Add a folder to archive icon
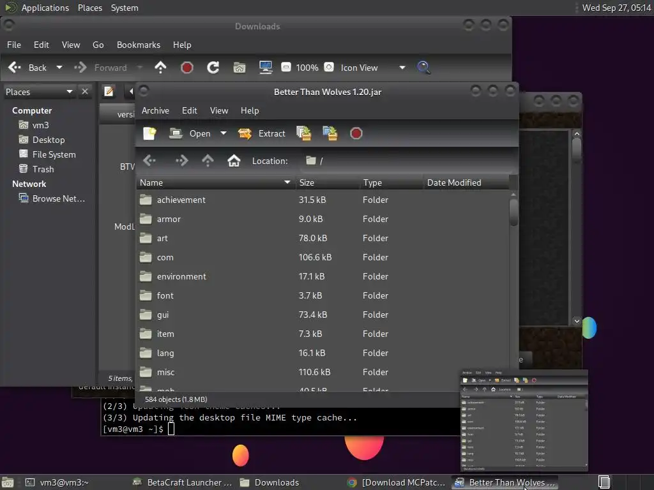This screenshot has width=654, height=490. point(330,133)
